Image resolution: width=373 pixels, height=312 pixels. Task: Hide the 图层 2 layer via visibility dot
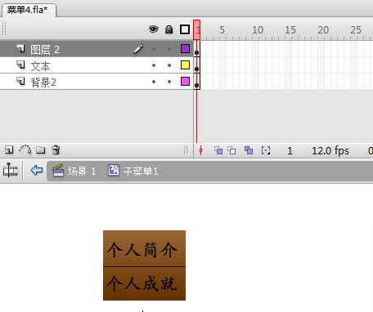(154, 49)
